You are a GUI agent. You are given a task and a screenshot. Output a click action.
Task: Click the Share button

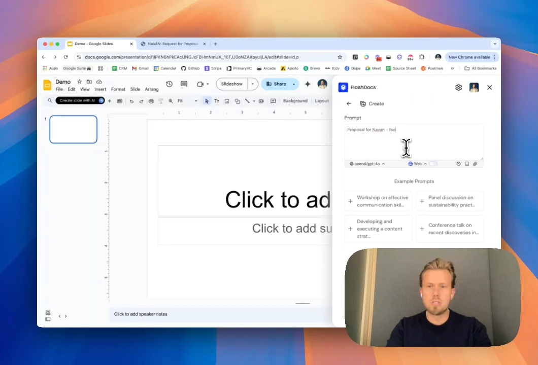(276, 84)
